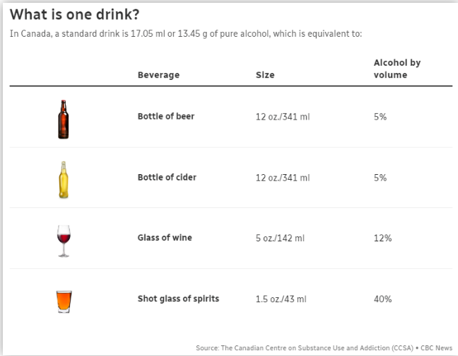Click the 12% alcohol value for wine
458x356 pixels.
tap(382, 239)
